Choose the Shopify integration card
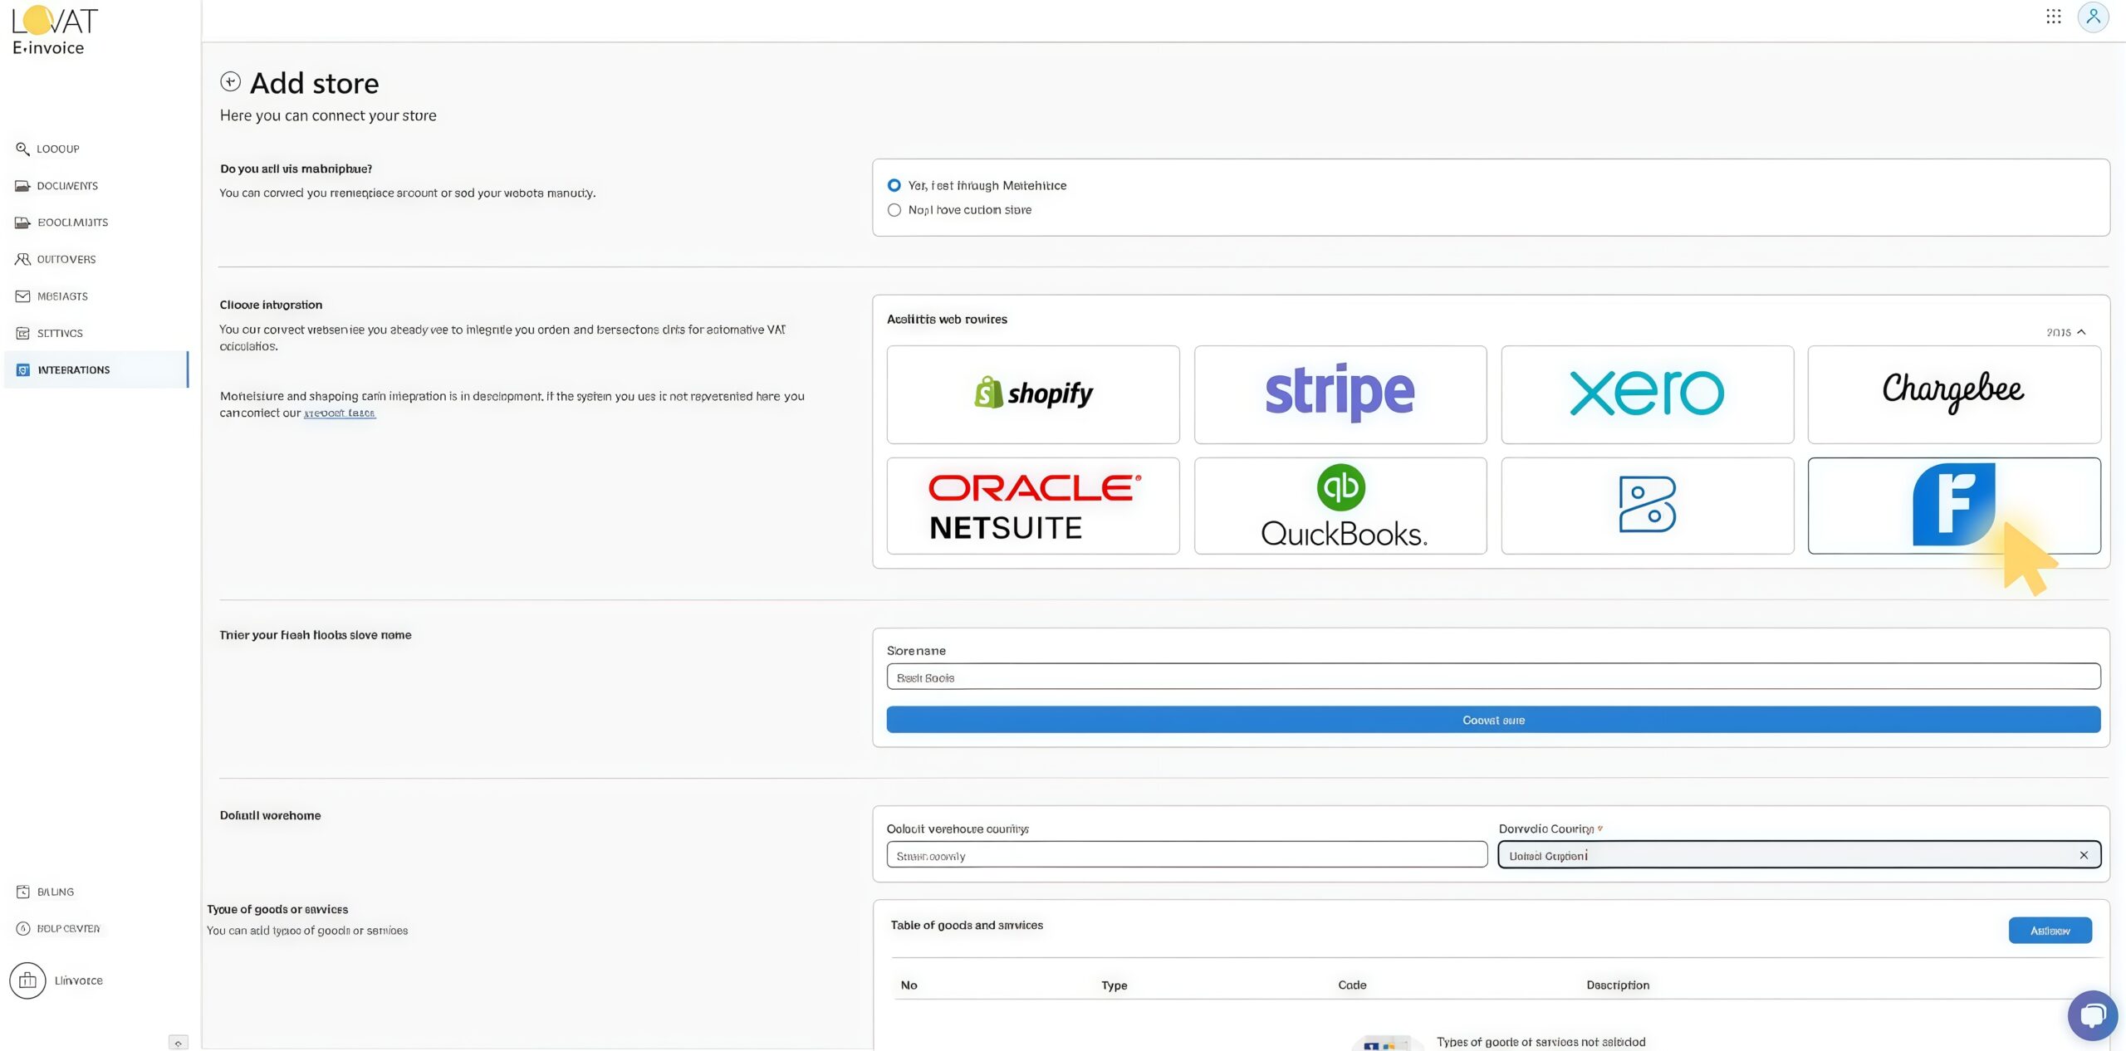This screenshot has width=2126, height=1051. pos(1033,394)
